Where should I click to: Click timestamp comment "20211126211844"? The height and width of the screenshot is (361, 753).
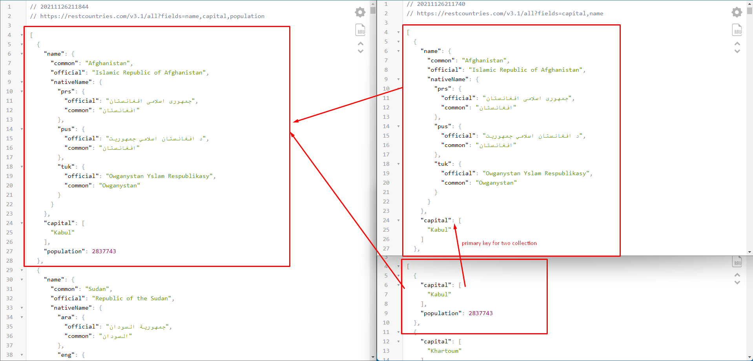(59, 7)
